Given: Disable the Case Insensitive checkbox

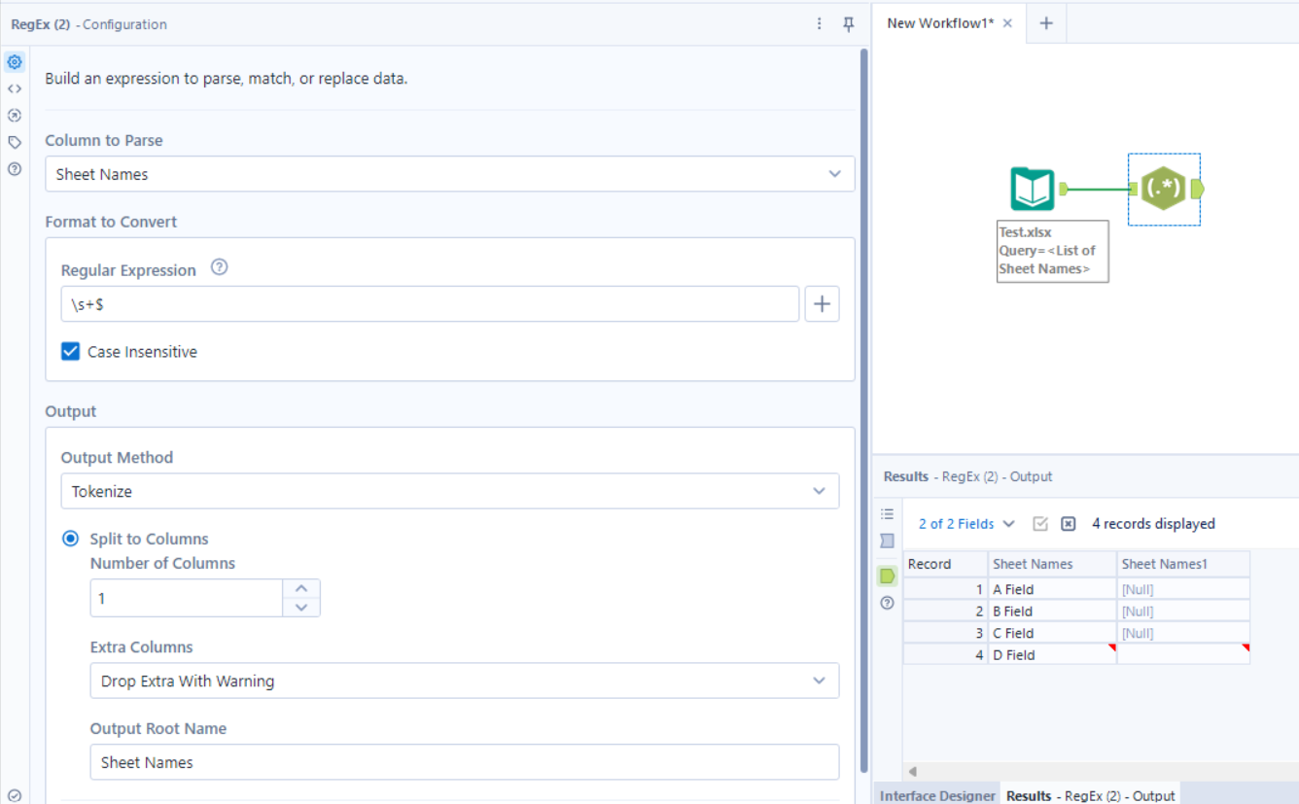Looking at the screenshot, I should pos(70,352).
